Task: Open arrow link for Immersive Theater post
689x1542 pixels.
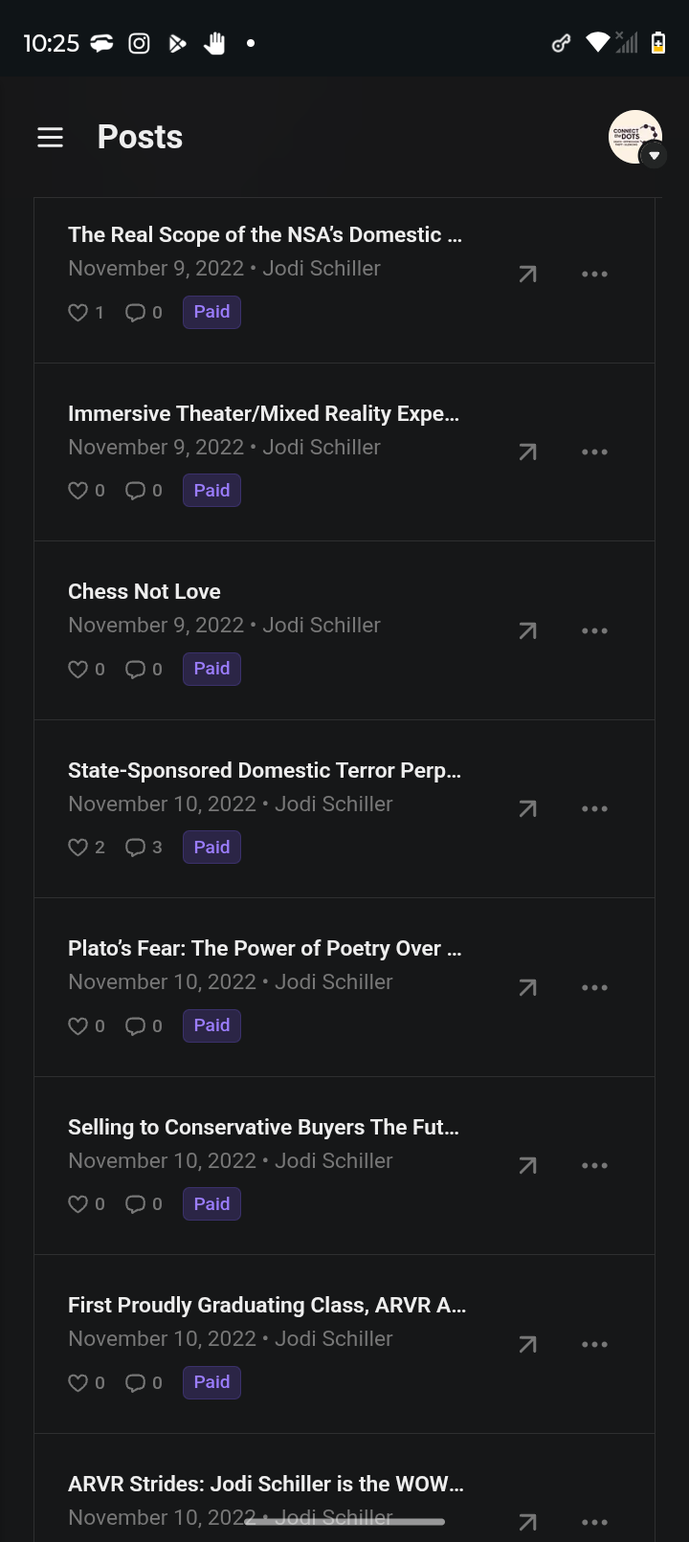Action: point(527,452)
